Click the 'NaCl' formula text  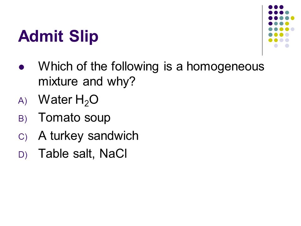click(113, 153)
